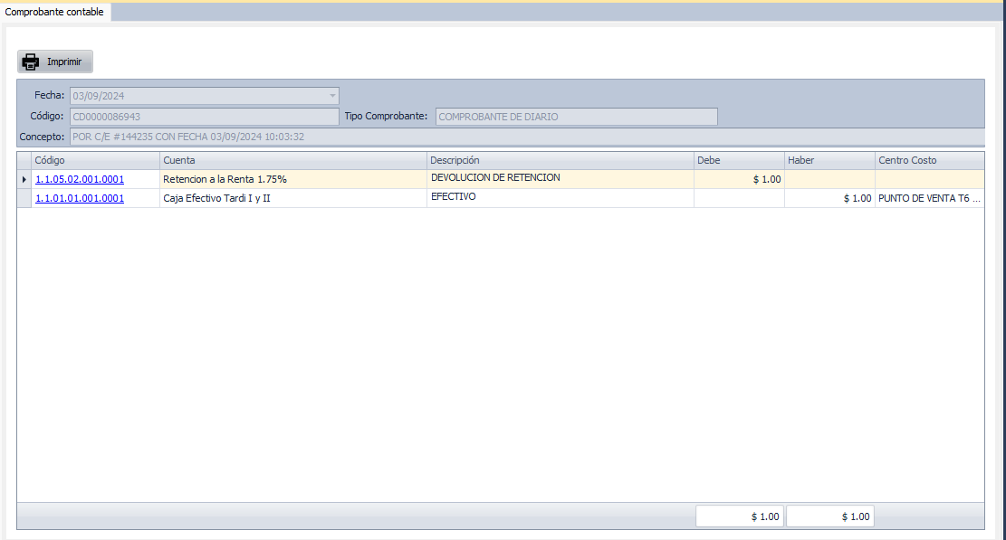Sort by Haber column header
The height and width of the screenshot is (540, 1006).
829,160
